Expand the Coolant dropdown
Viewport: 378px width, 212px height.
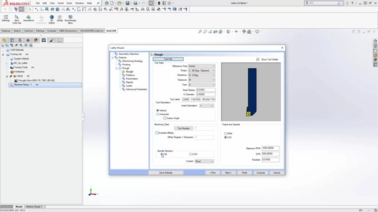(204, 161)
